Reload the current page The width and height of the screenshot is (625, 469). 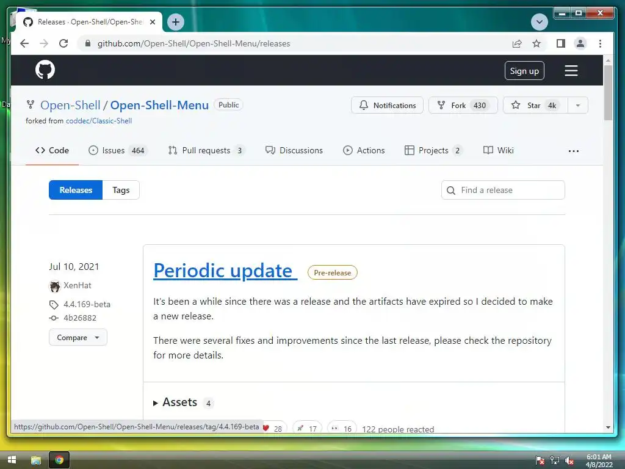[63, 43]
